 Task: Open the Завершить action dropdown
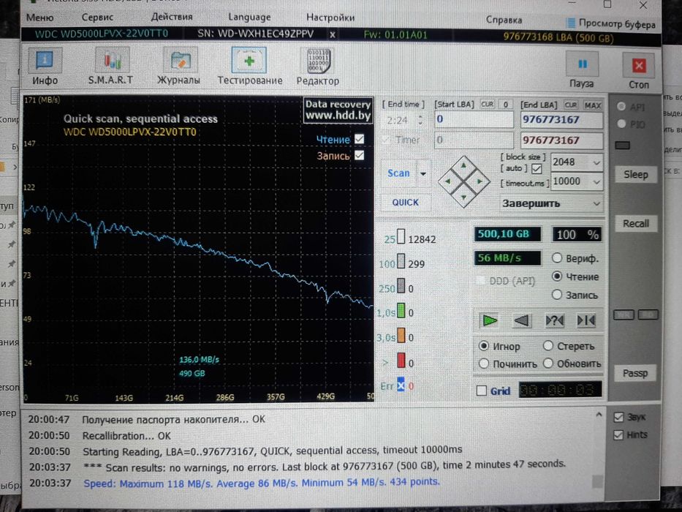[x=596, y=203]
